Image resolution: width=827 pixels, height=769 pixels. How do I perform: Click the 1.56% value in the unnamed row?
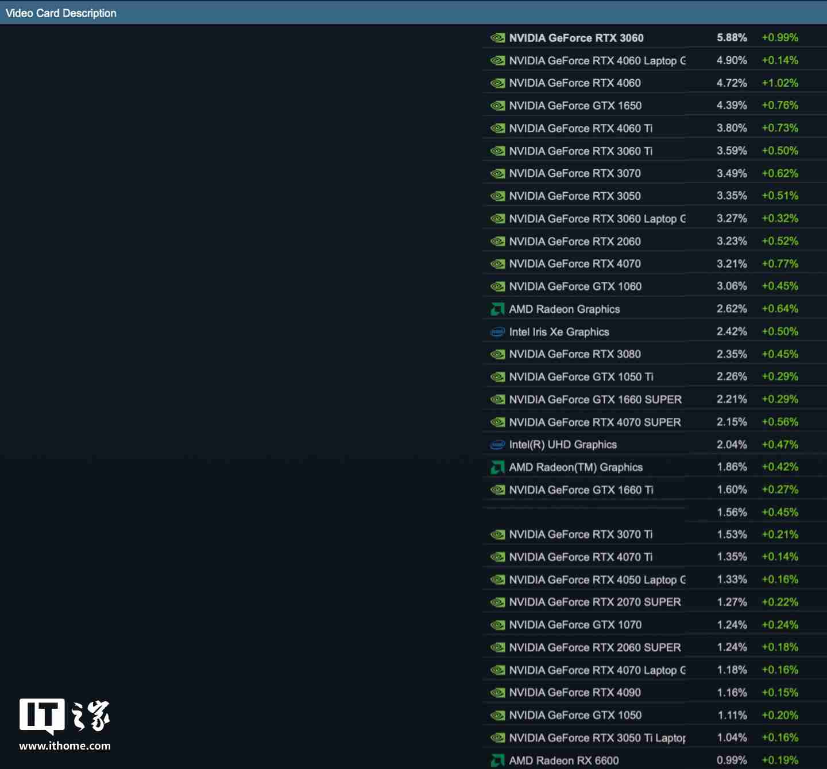click(732, 512)
